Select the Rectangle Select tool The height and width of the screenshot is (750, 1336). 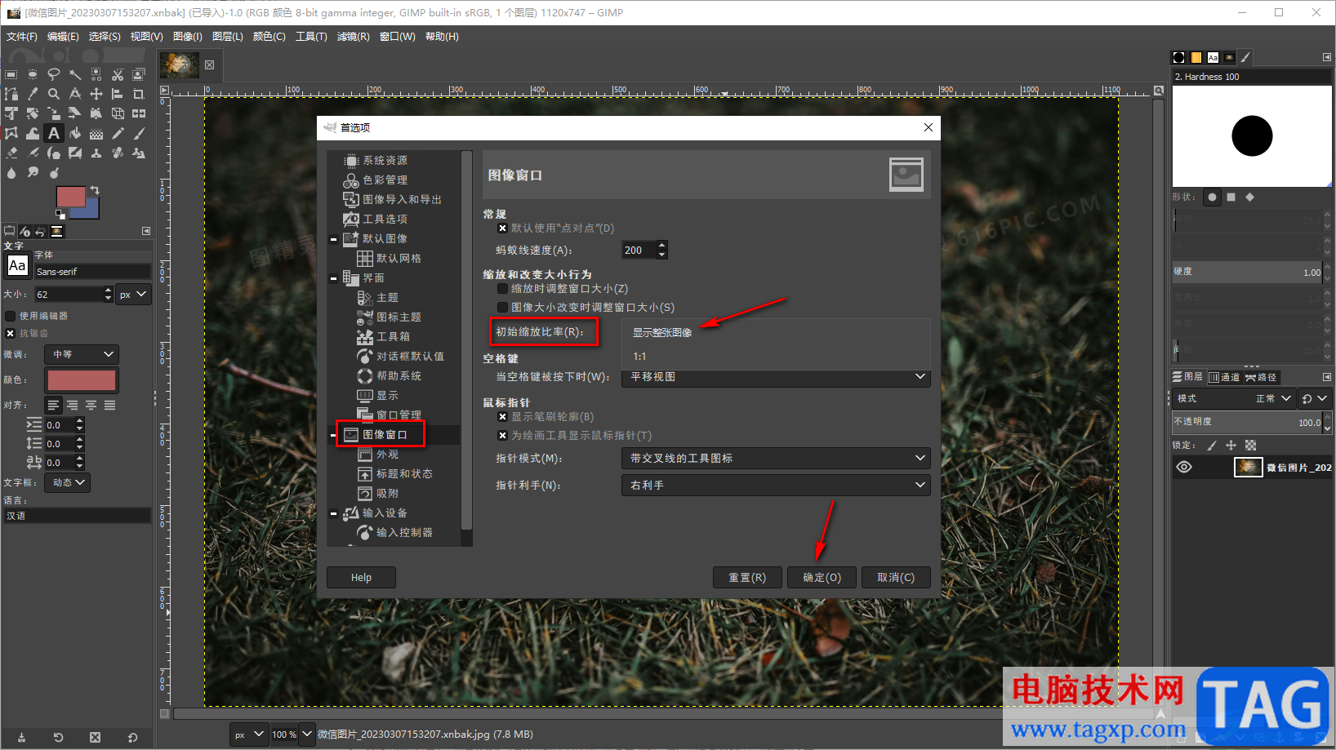(x=11, y=74)
